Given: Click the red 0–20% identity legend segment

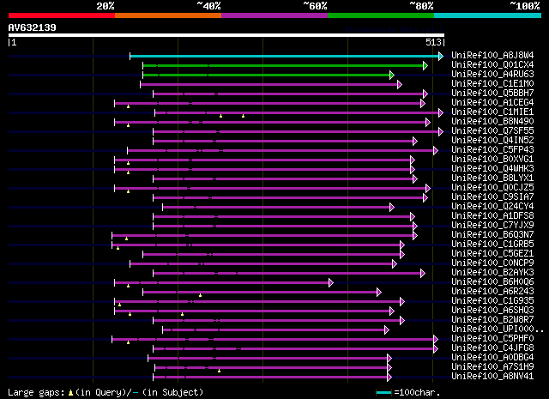Looking at the screenshot, I should pos(62,15).
